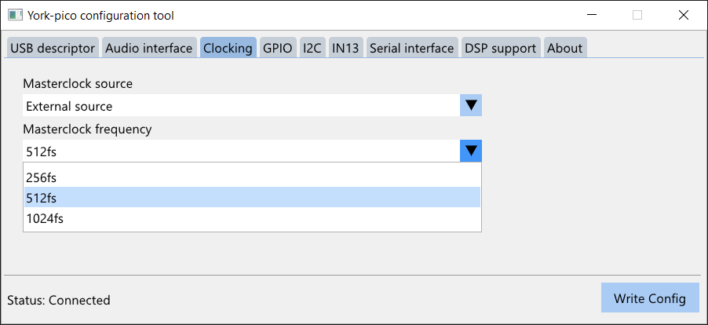Click the Write Config button
Viewport: 708px width, 325px height.
coord(650,298)
